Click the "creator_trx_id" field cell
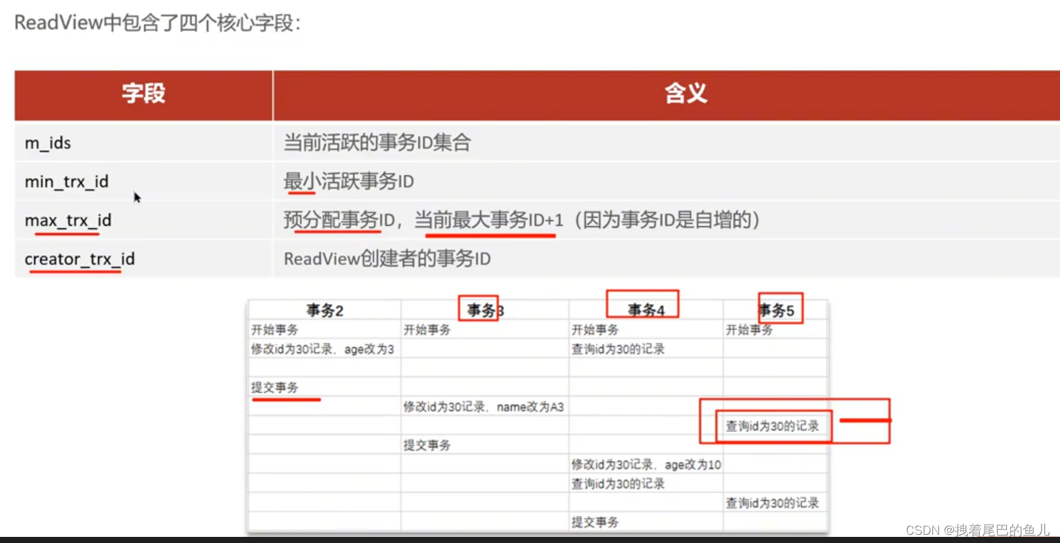 143,259
